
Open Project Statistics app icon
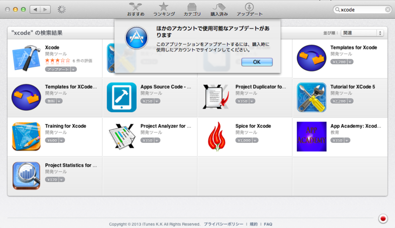(x=26, y=176)
